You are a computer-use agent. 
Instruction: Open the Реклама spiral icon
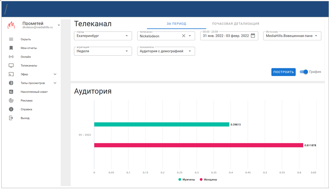[x=11, y=100]
